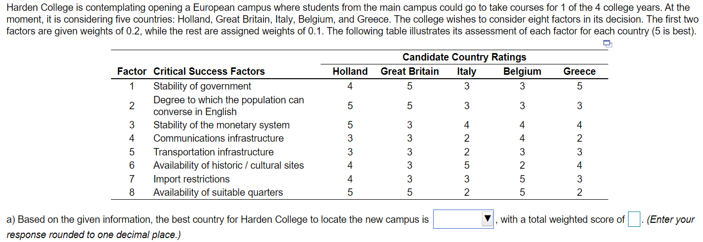
Task: Select Availability of suitable quarters label
Action: [218, 192]
